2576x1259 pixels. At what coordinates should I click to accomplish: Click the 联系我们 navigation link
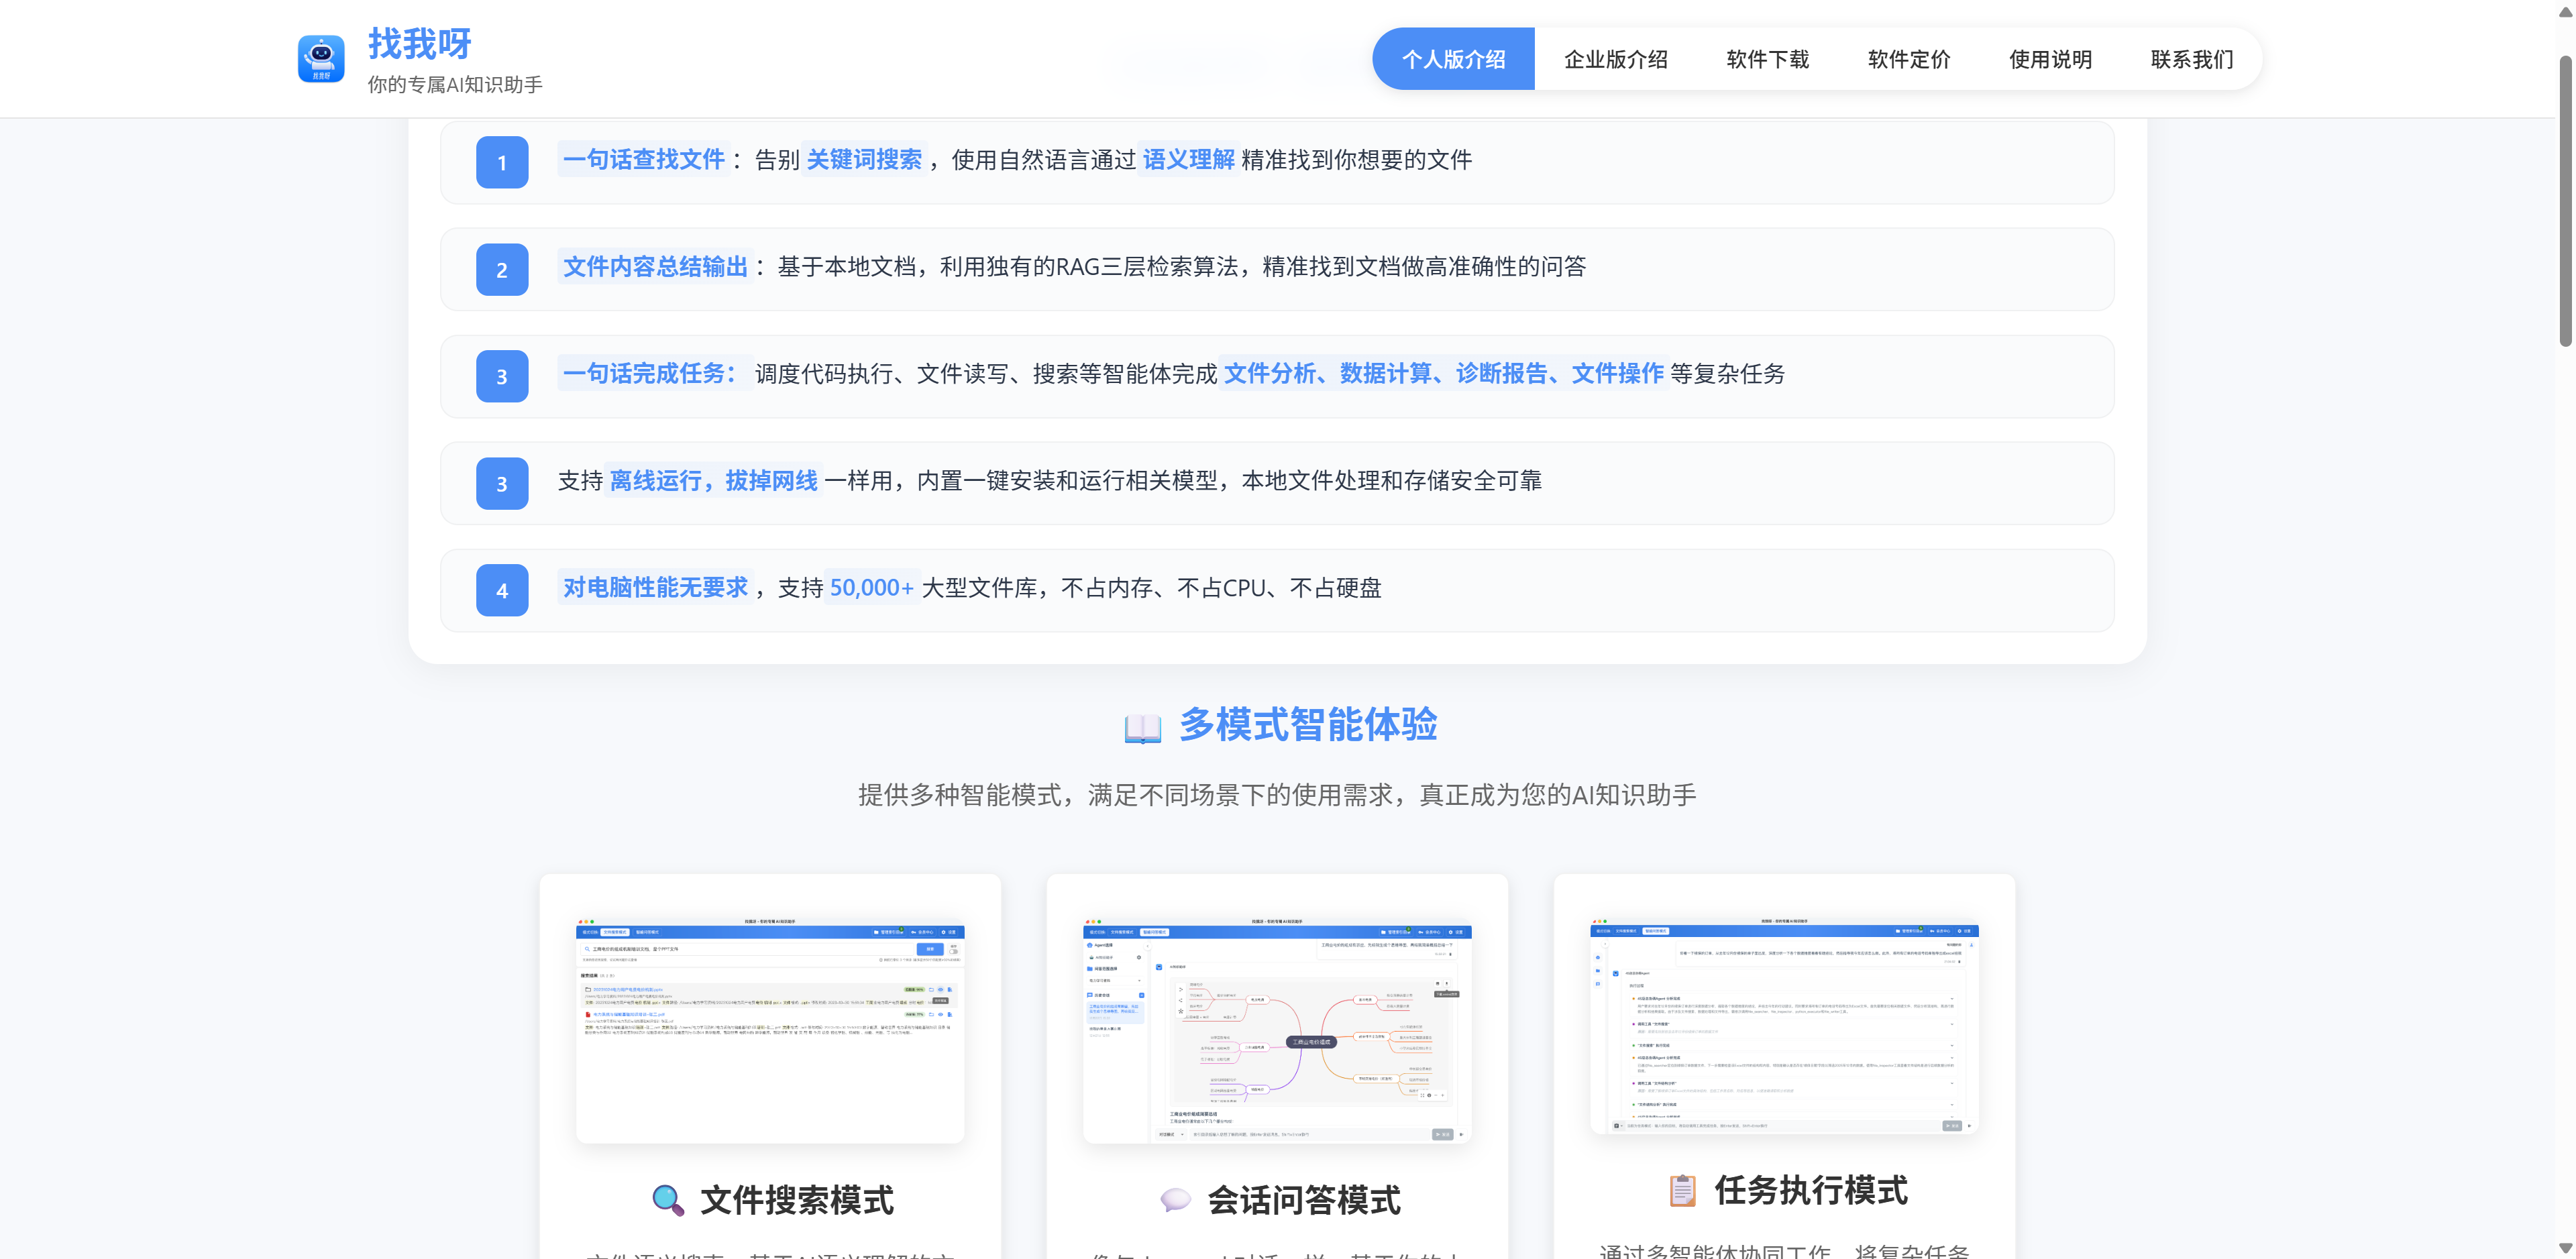coord(2191,59)
